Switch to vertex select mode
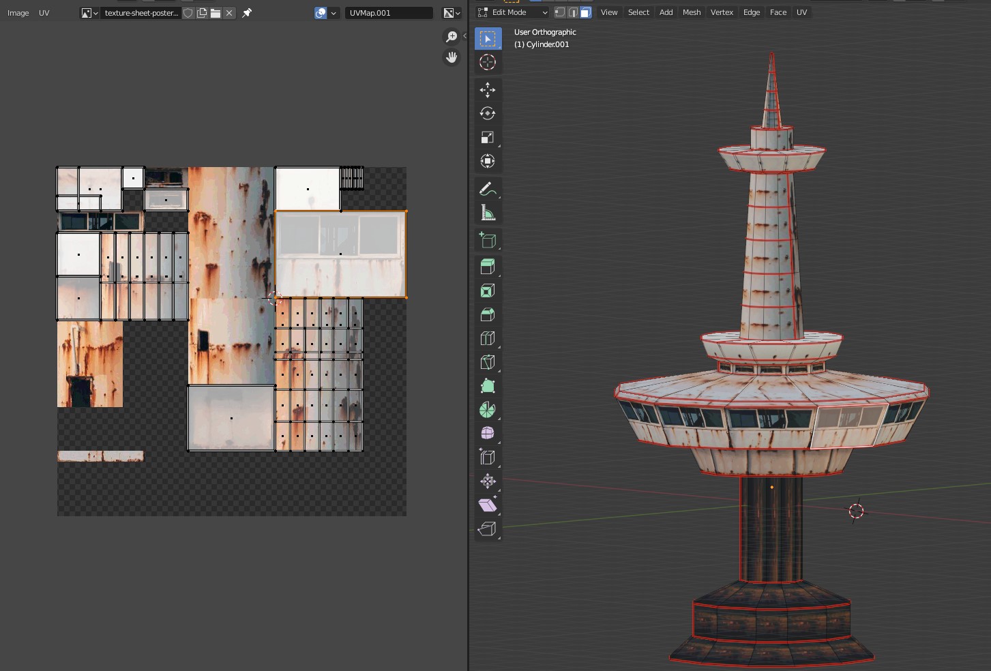The width and height of the screenshot is (991, 671). [559, 12]
